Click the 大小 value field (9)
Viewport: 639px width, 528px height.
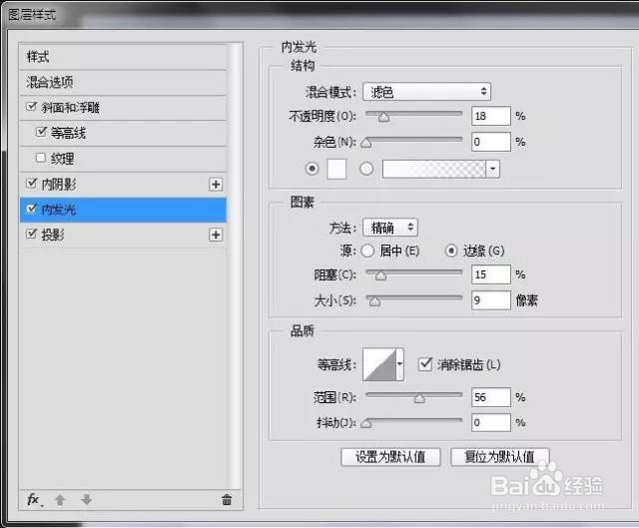[x=490, y=300]
